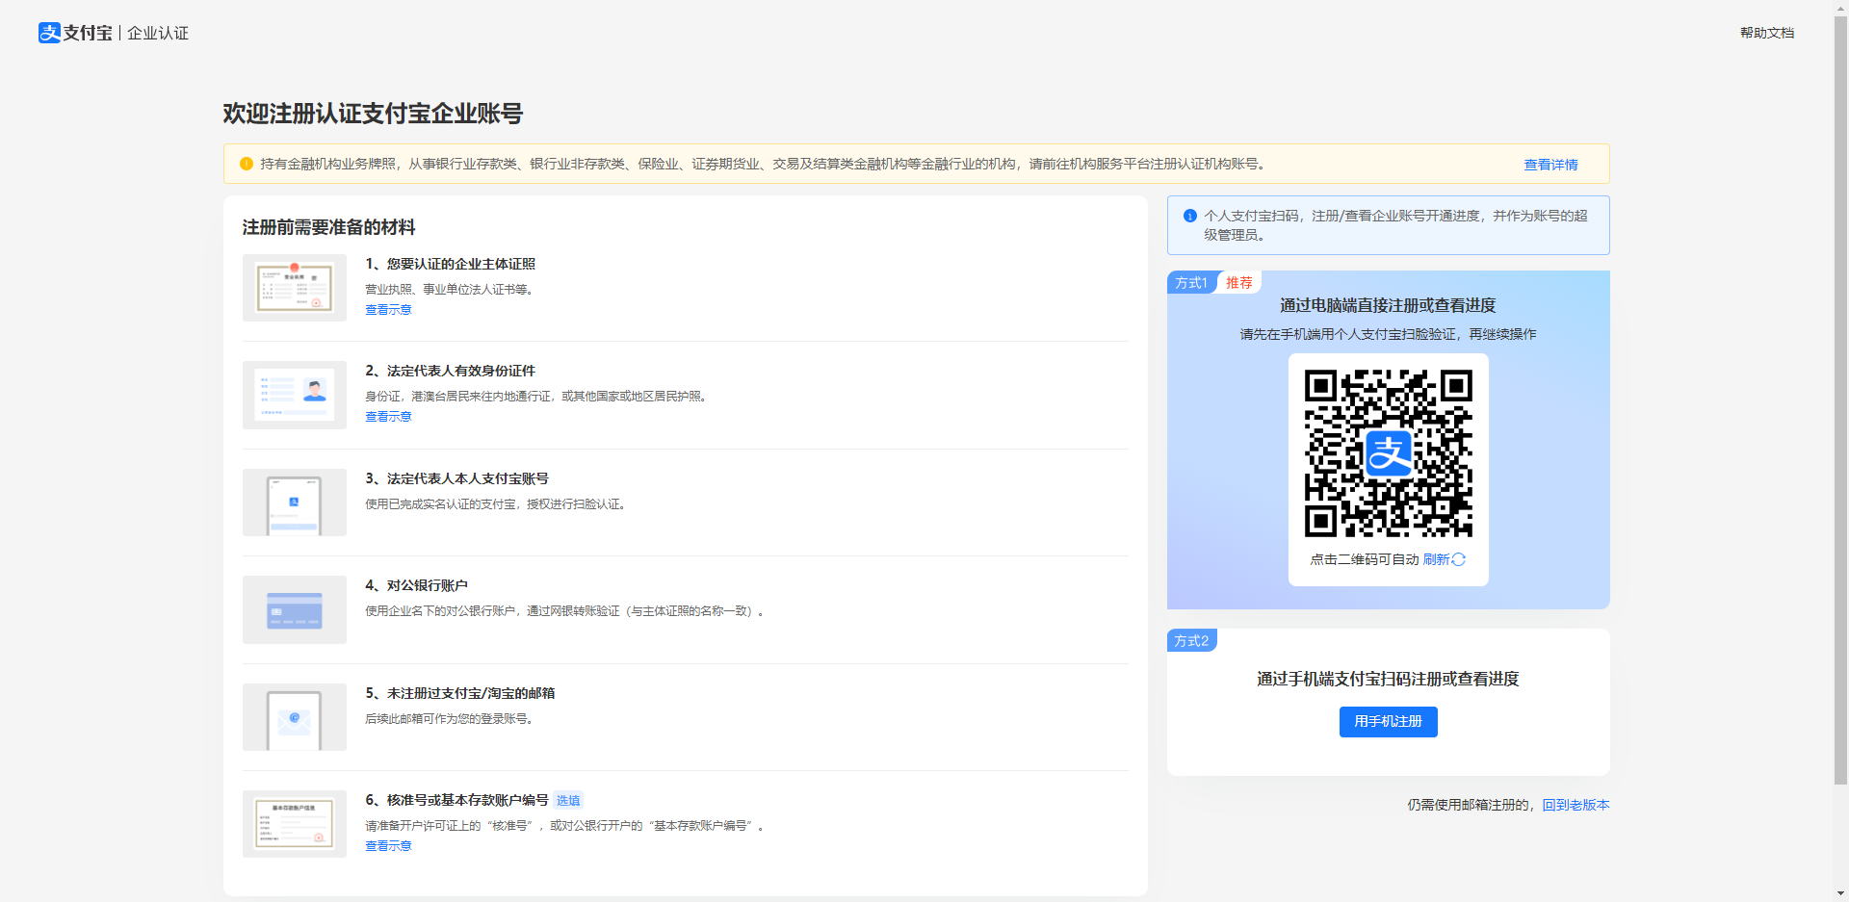Click the corporate bank card sample image
The image size is (1849, 902).
[294, 609]
